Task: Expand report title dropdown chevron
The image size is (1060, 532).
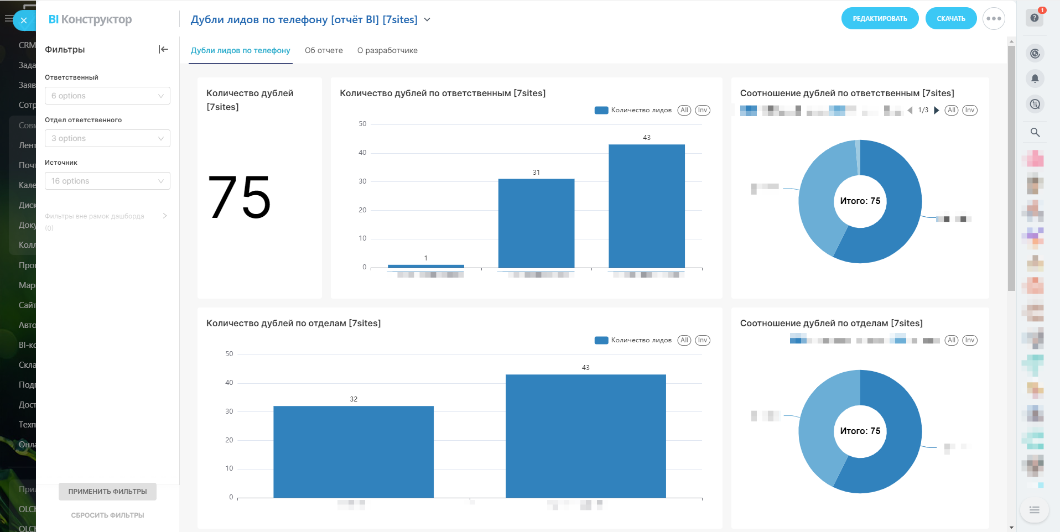Action: (427, 20)
